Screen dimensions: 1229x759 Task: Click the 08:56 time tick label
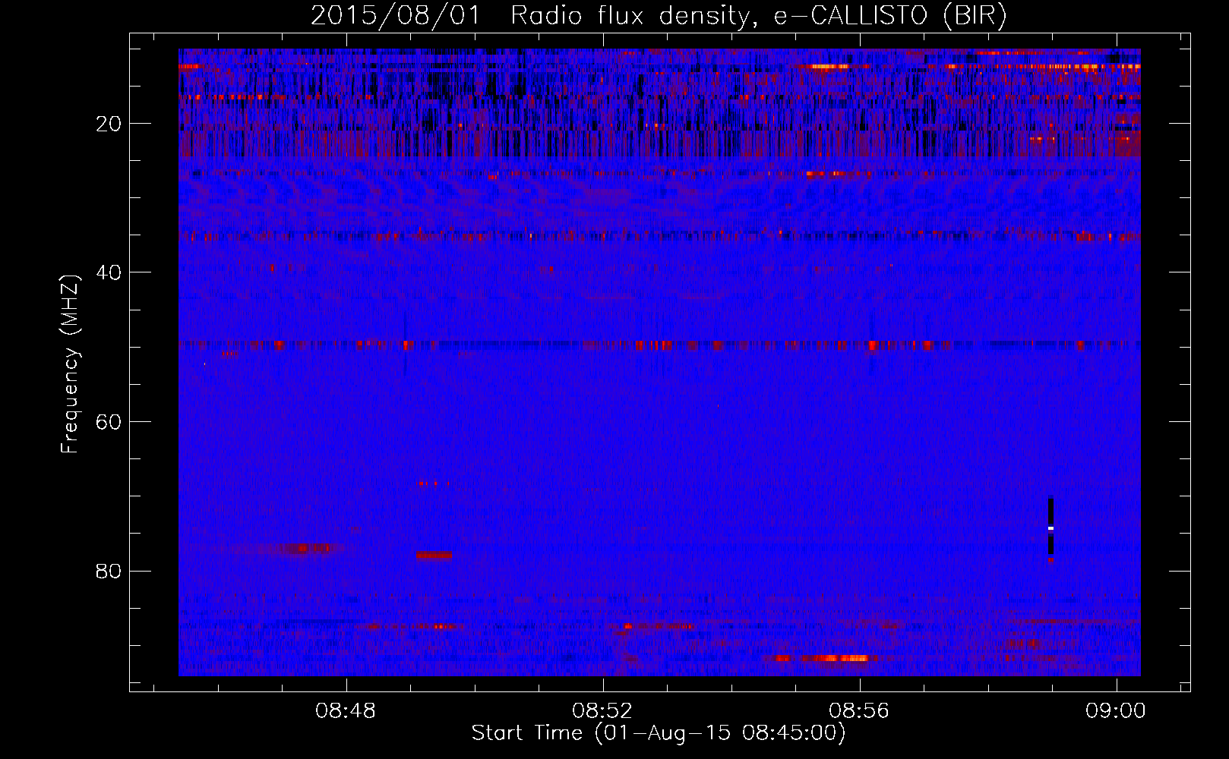859,711
